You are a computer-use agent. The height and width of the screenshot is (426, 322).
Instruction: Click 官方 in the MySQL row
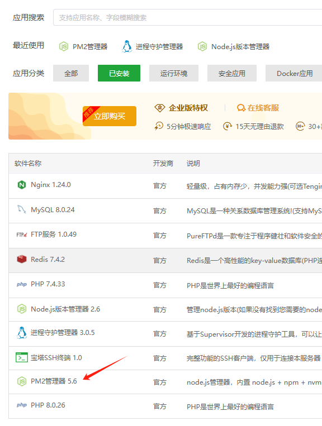tap(160, 211)
